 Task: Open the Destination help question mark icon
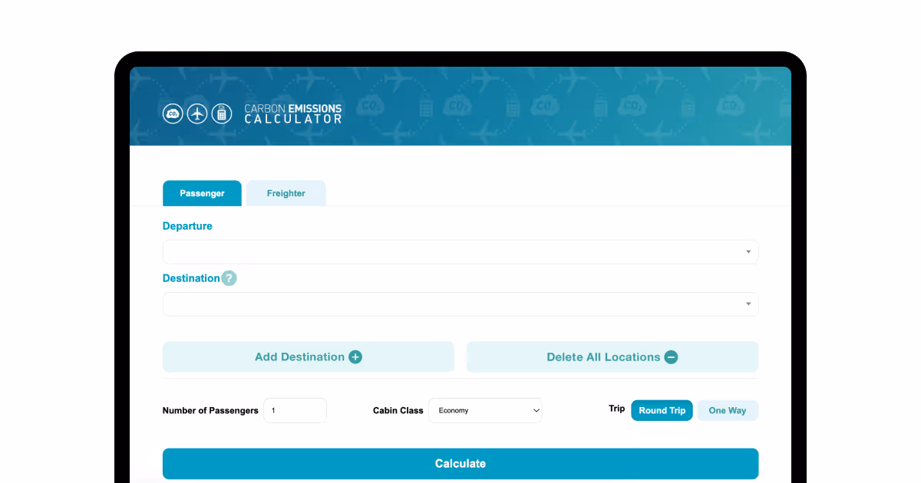tap(228, 278)
